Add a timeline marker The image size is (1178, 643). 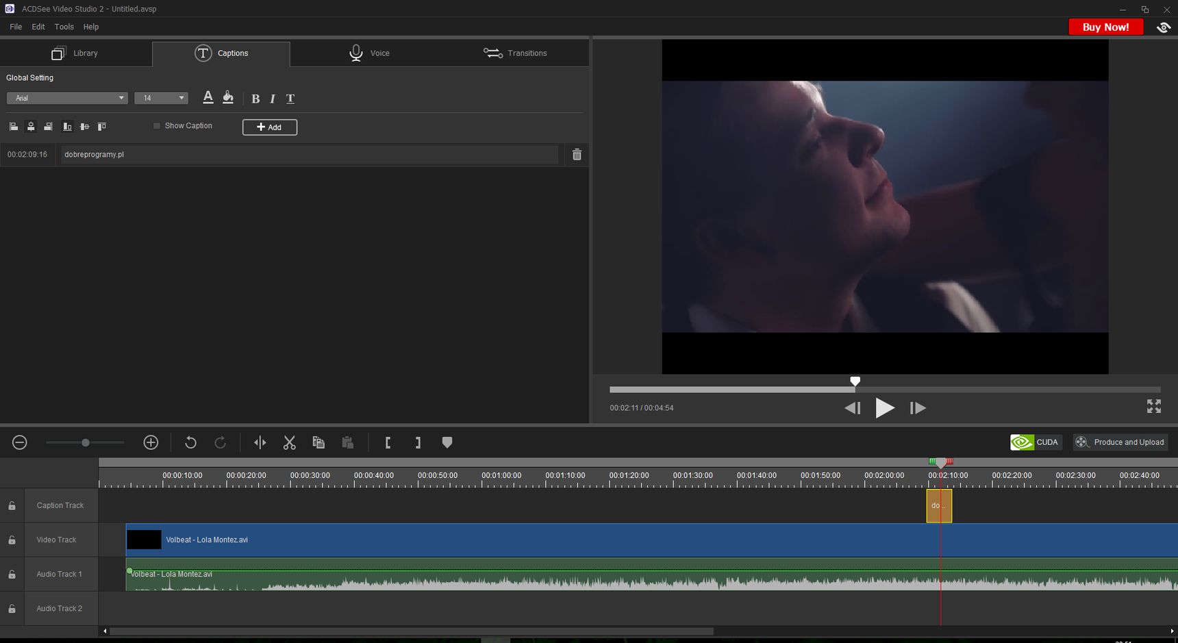pyautogui.click(x=447, y=443)
